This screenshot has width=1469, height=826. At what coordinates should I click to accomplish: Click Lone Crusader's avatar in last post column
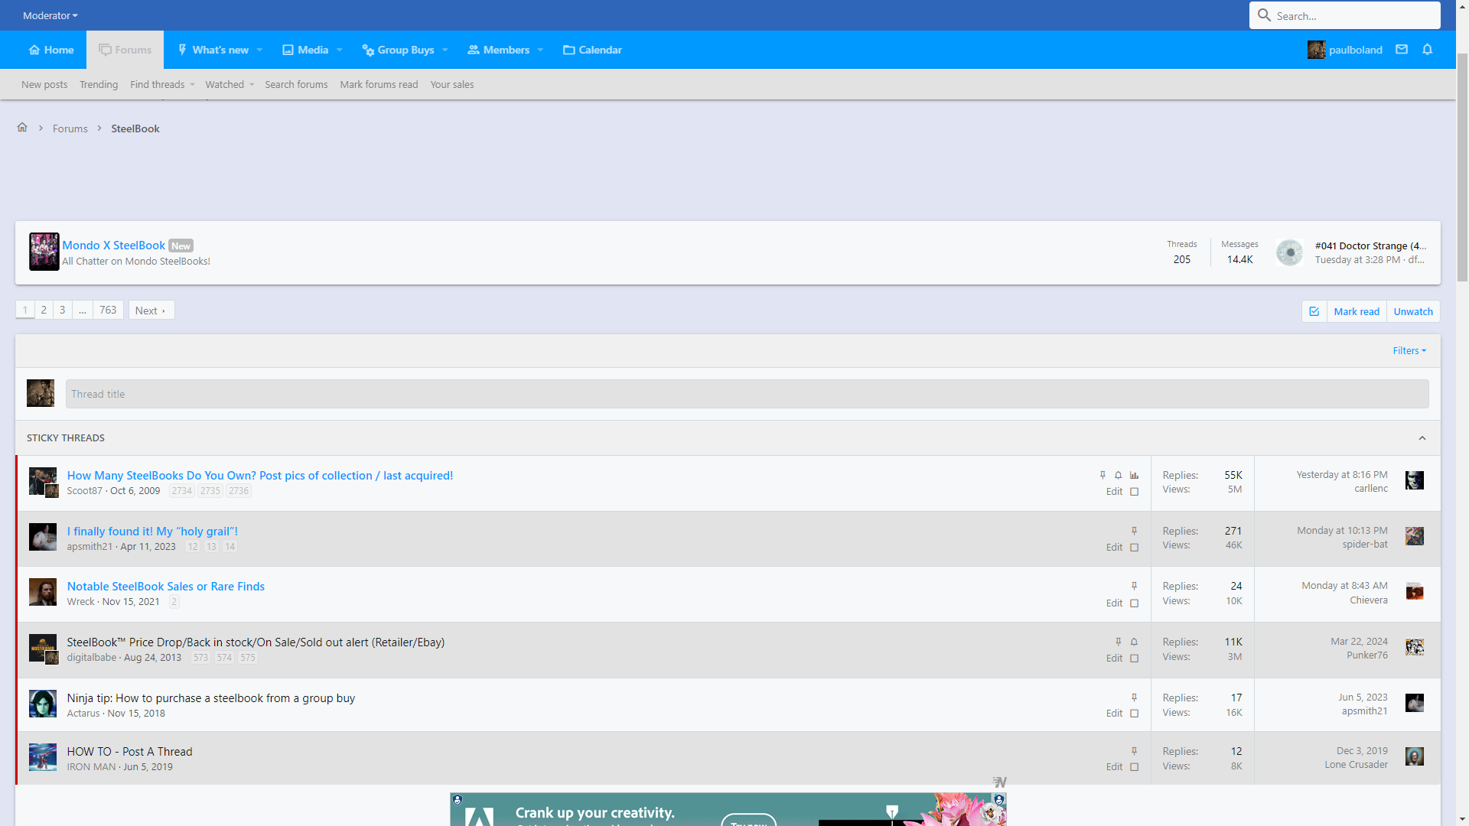coord(1414,756)
